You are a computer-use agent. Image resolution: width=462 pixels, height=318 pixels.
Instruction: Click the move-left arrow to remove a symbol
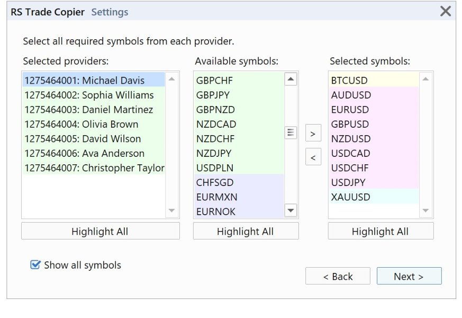[x=313, y=157]
